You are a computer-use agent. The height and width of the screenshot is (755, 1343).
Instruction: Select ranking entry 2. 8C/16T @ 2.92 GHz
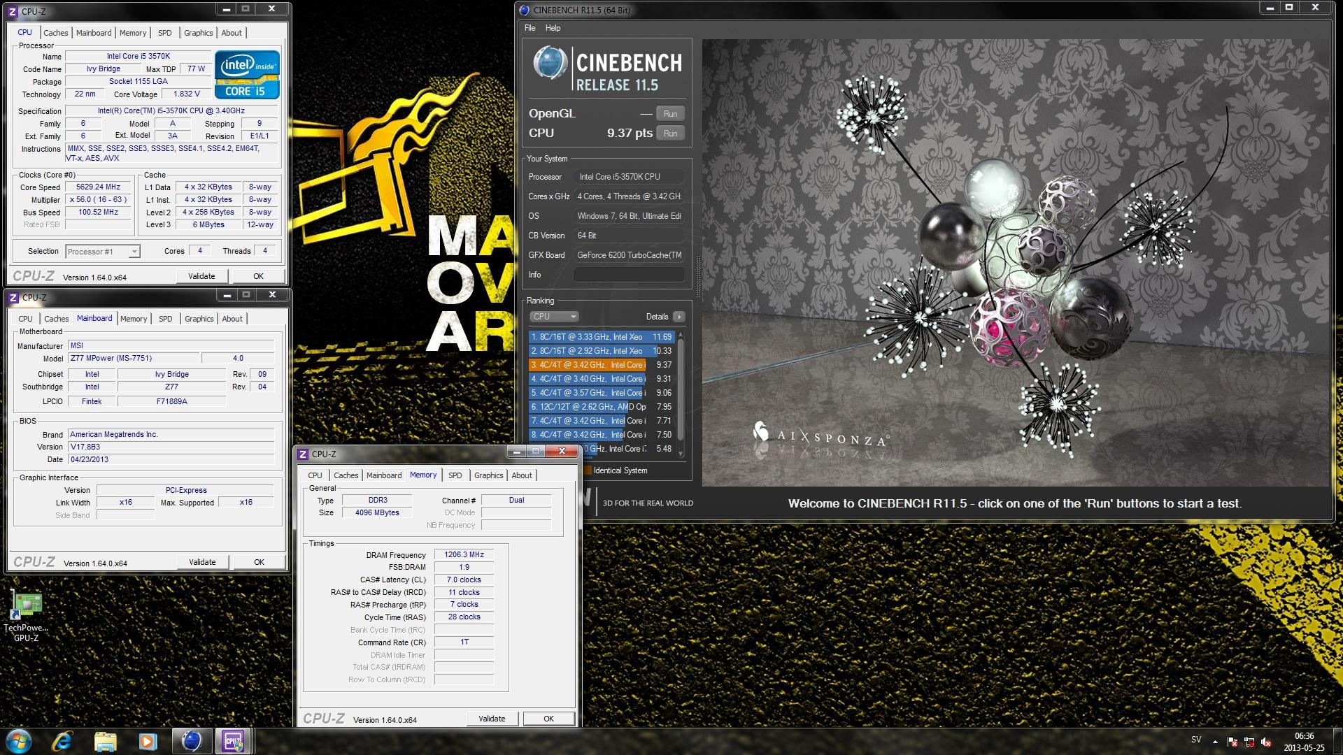[601, 351]
